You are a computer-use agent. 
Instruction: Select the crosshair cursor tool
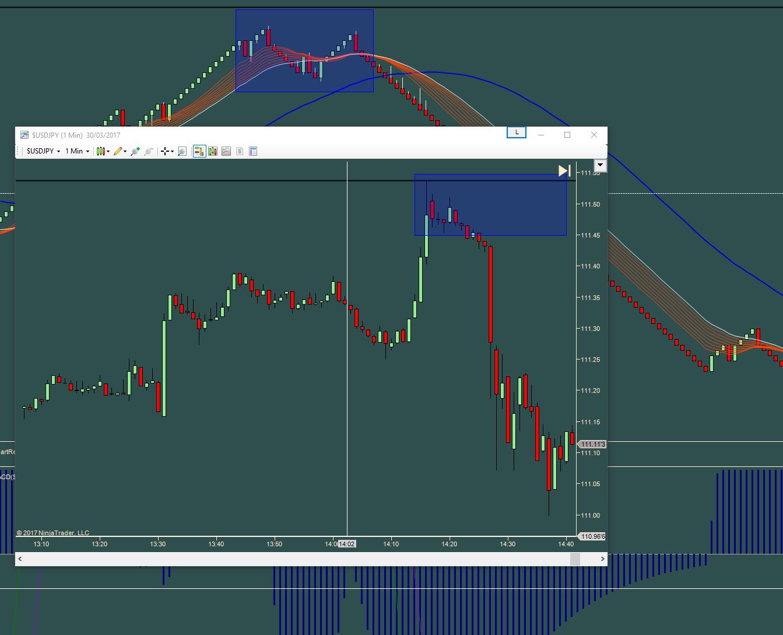tap(168, 151)
